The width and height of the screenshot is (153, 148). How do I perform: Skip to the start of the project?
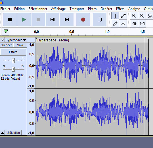click(53, 20)
